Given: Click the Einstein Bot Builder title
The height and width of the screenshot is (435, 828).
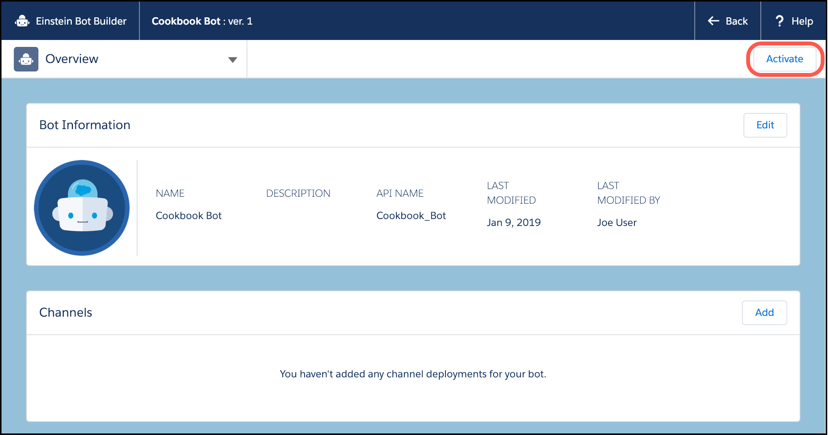Looking at the screenshot, I should click(81, 21).
